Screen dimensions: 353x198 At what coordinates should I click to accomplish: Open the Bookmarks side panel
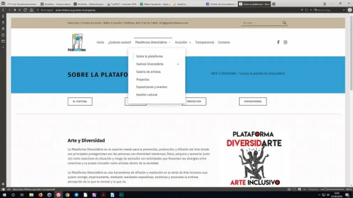3,16
